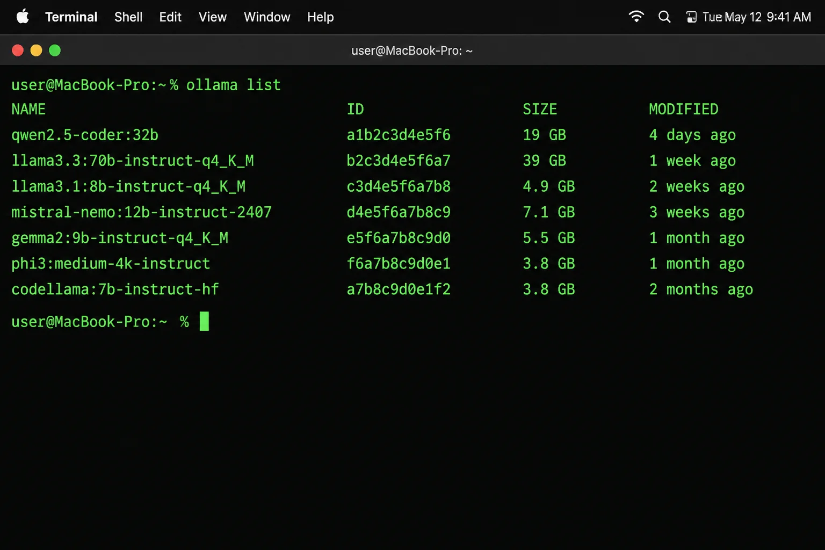
Task: Click the size value 39 GB
Action: (545, 161)
